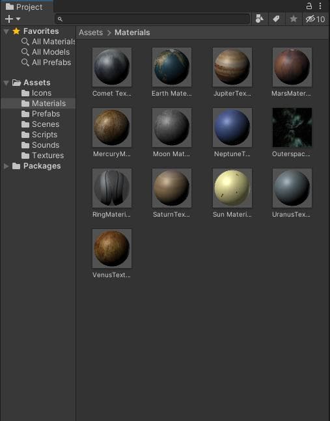Select the JupiterTexture material thumbnail

[x=232, y=67]
